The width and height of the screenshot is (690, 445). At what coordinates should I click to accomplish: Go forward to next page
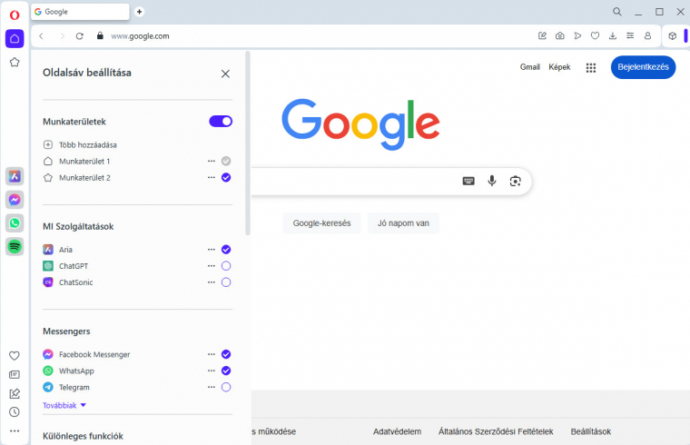(62, 36)
